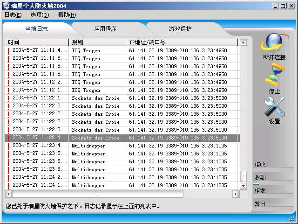Click IP address cell in the 11:11:4 row
Image resolution: width=298 pixels, height=224 pixels.
tap(178, 50)
